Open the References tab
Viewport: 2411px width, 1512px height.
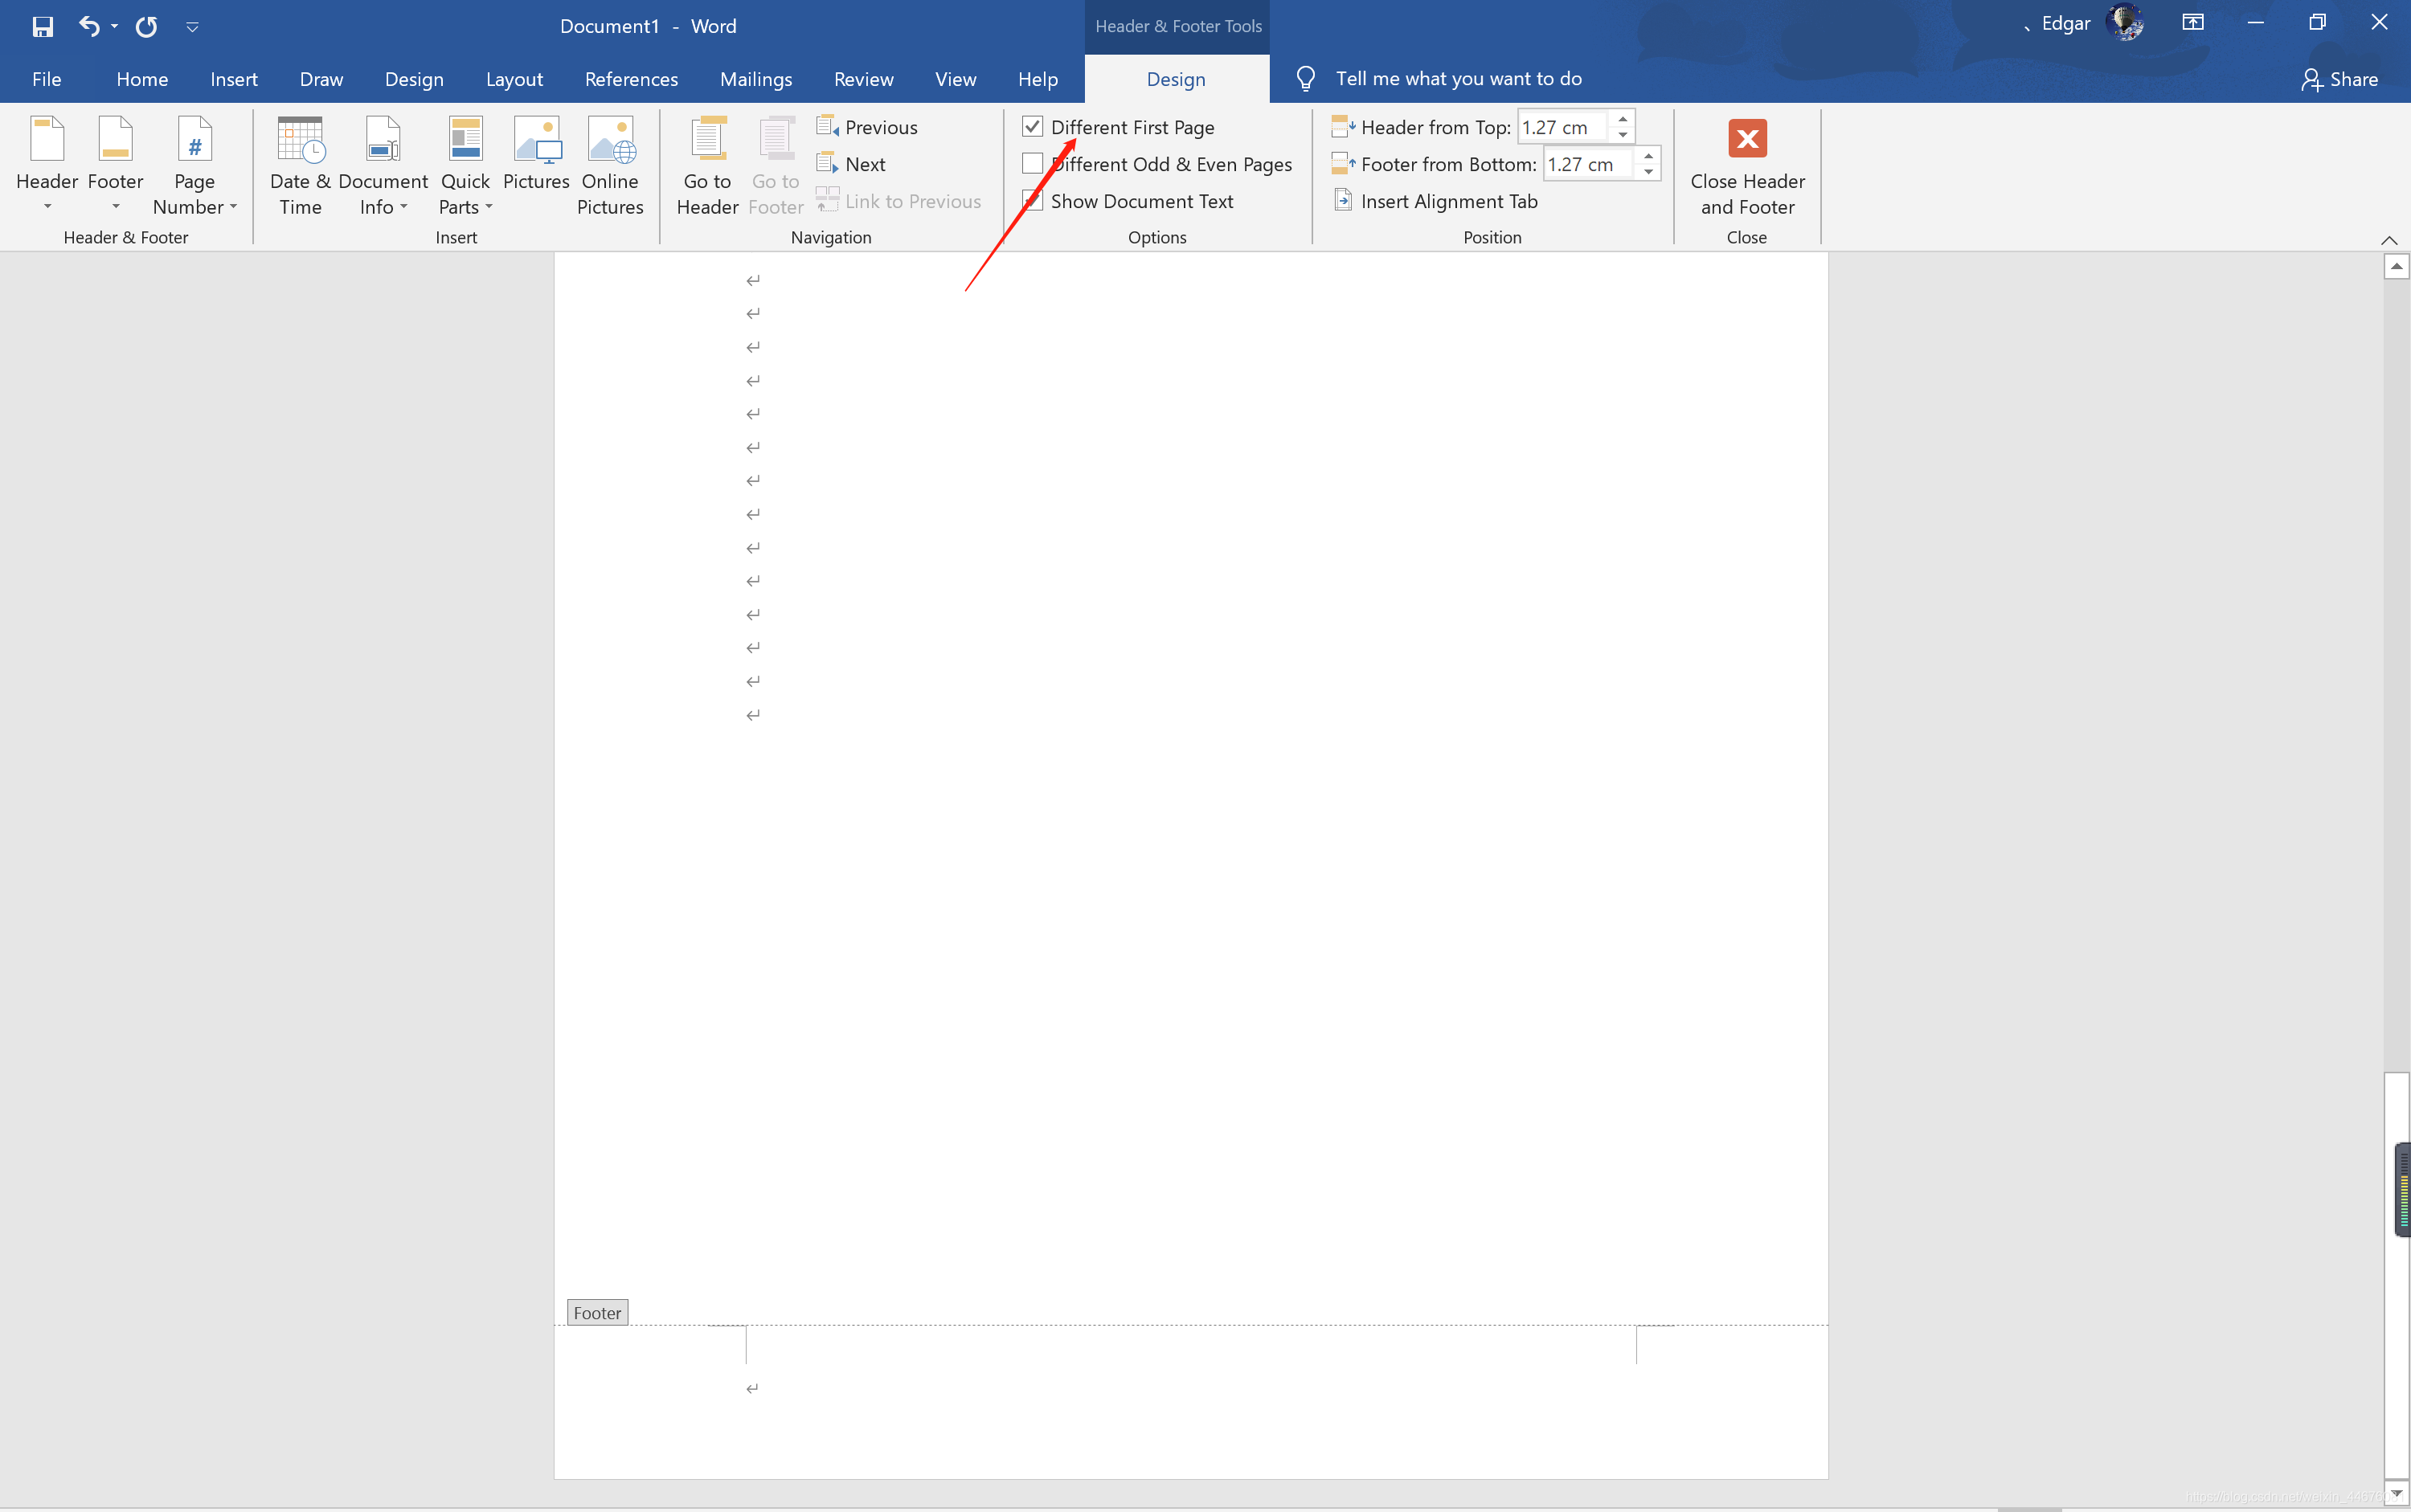631,79
